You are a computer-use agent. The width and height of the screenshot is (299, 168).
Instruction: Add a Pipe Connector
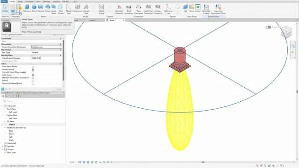click(x=138, y=9)
